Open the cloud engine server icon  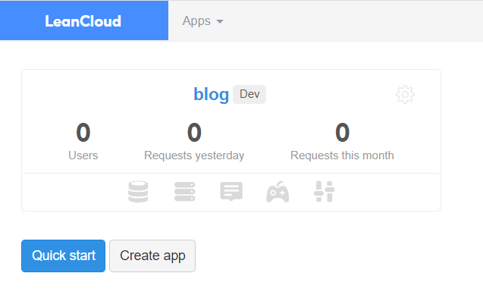pos(184,192)
